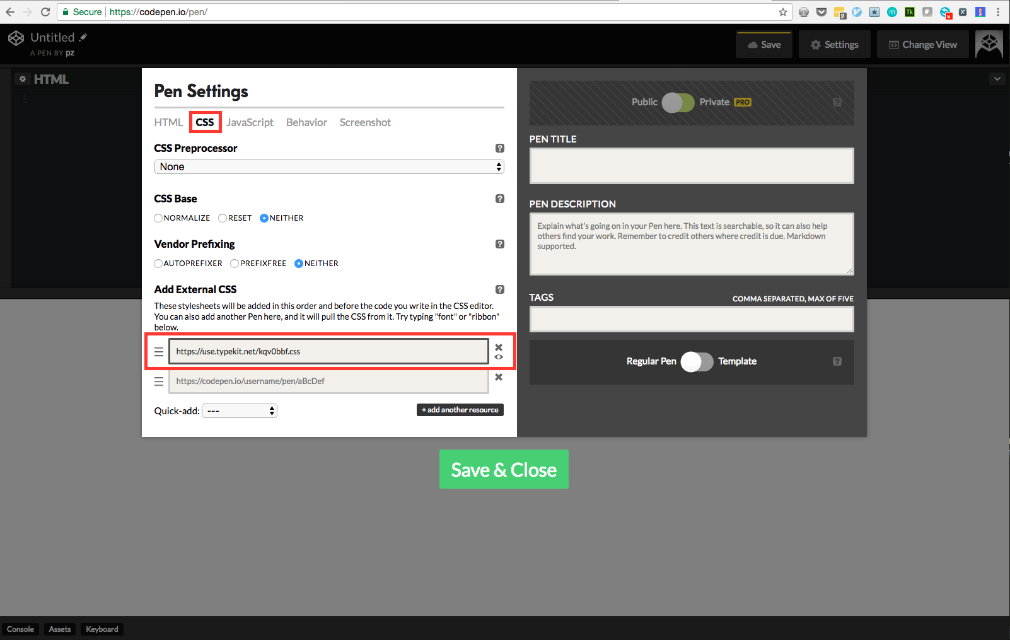The image size is (1010, 640).
Task: Open Settings from the top toolbar
Action: [x=834, y=44]
